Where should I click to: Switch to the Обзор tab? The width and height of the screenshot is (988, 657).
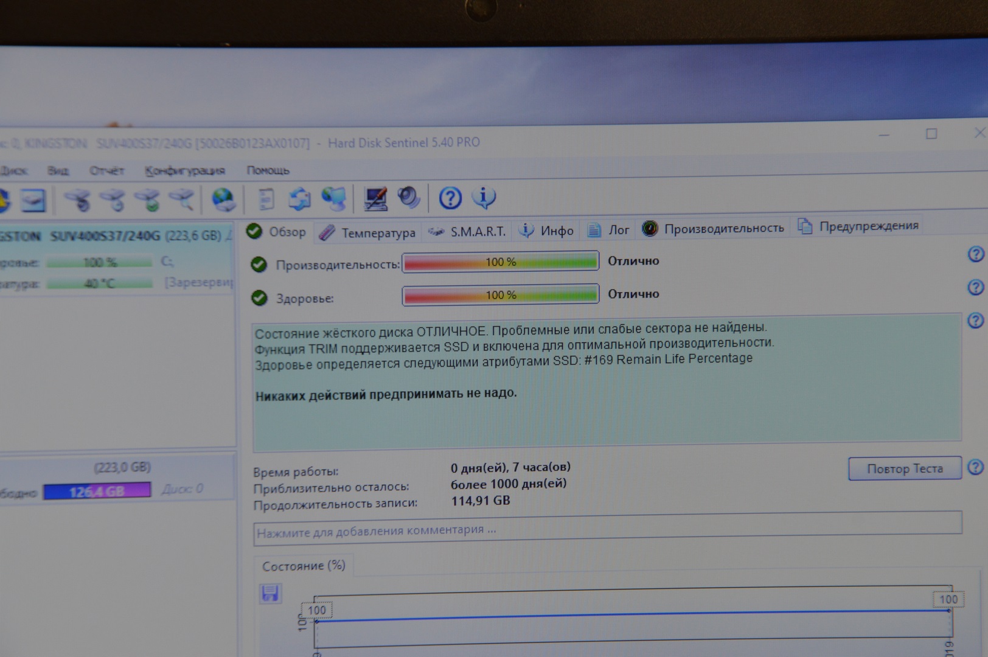tap(277, 232)
